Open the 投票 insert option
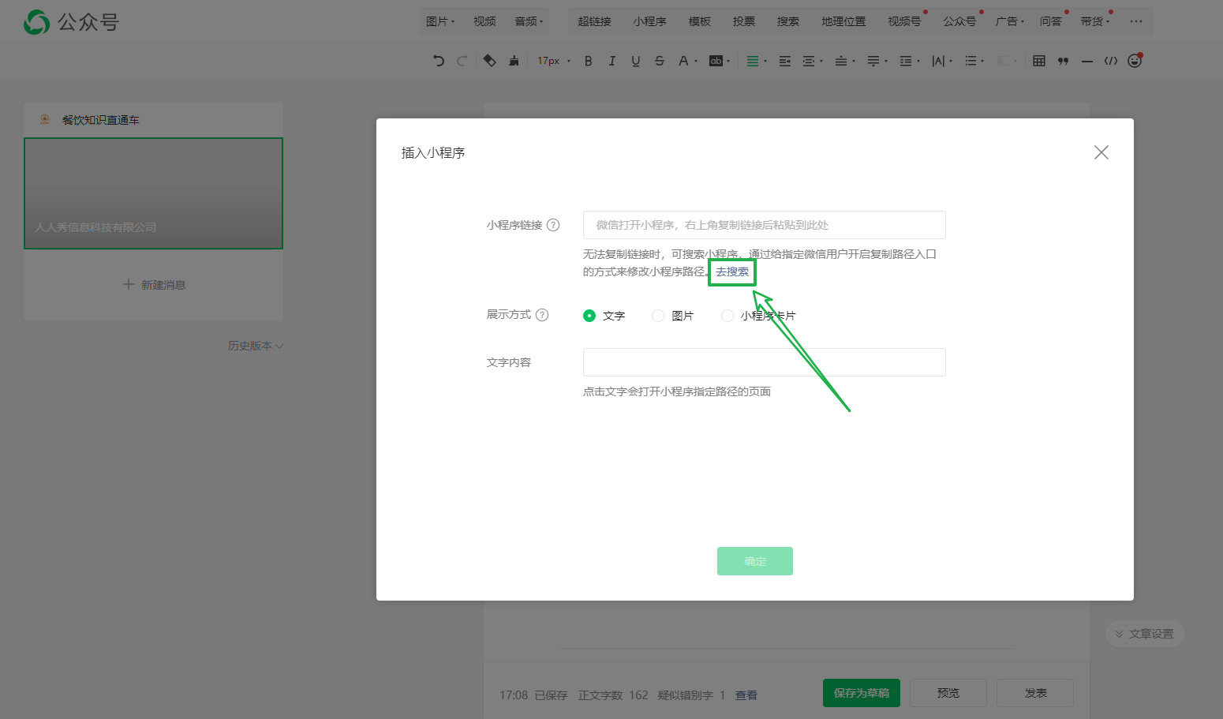This screenshot has width=1223, height=719. tap(743, 21)
